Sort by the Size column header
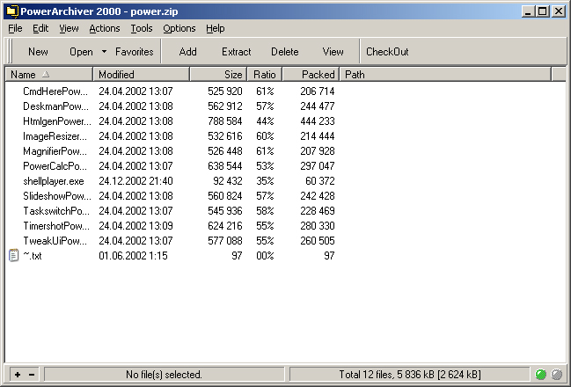 (x=218, y=74)
